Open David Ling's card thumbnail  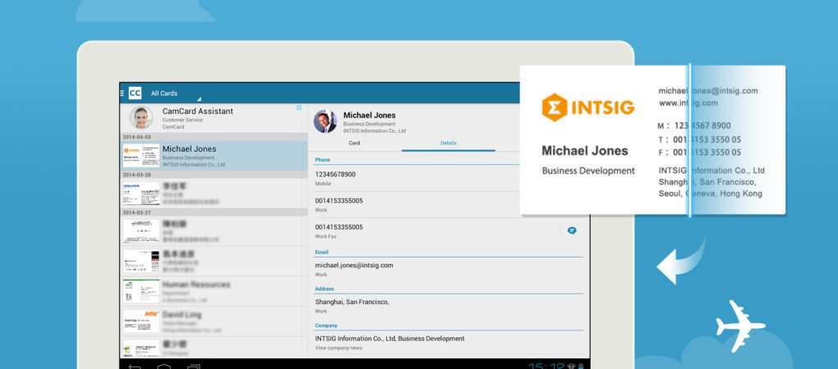click(141, 321)
